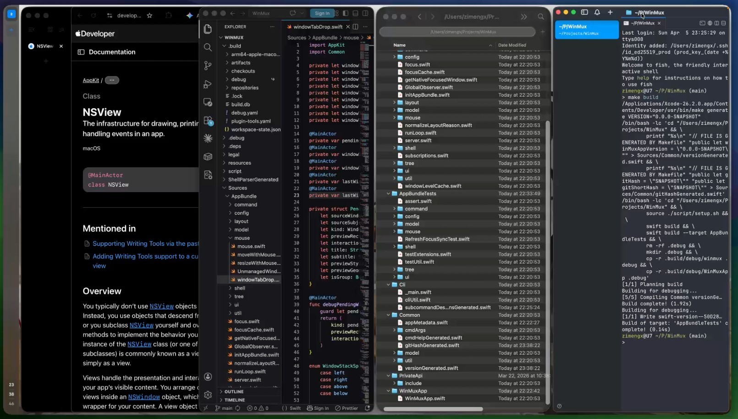Open editor More Actions ellipsis

point(365,27)
